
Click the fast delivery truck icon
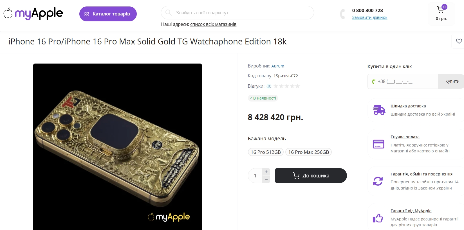pos(379,110)
